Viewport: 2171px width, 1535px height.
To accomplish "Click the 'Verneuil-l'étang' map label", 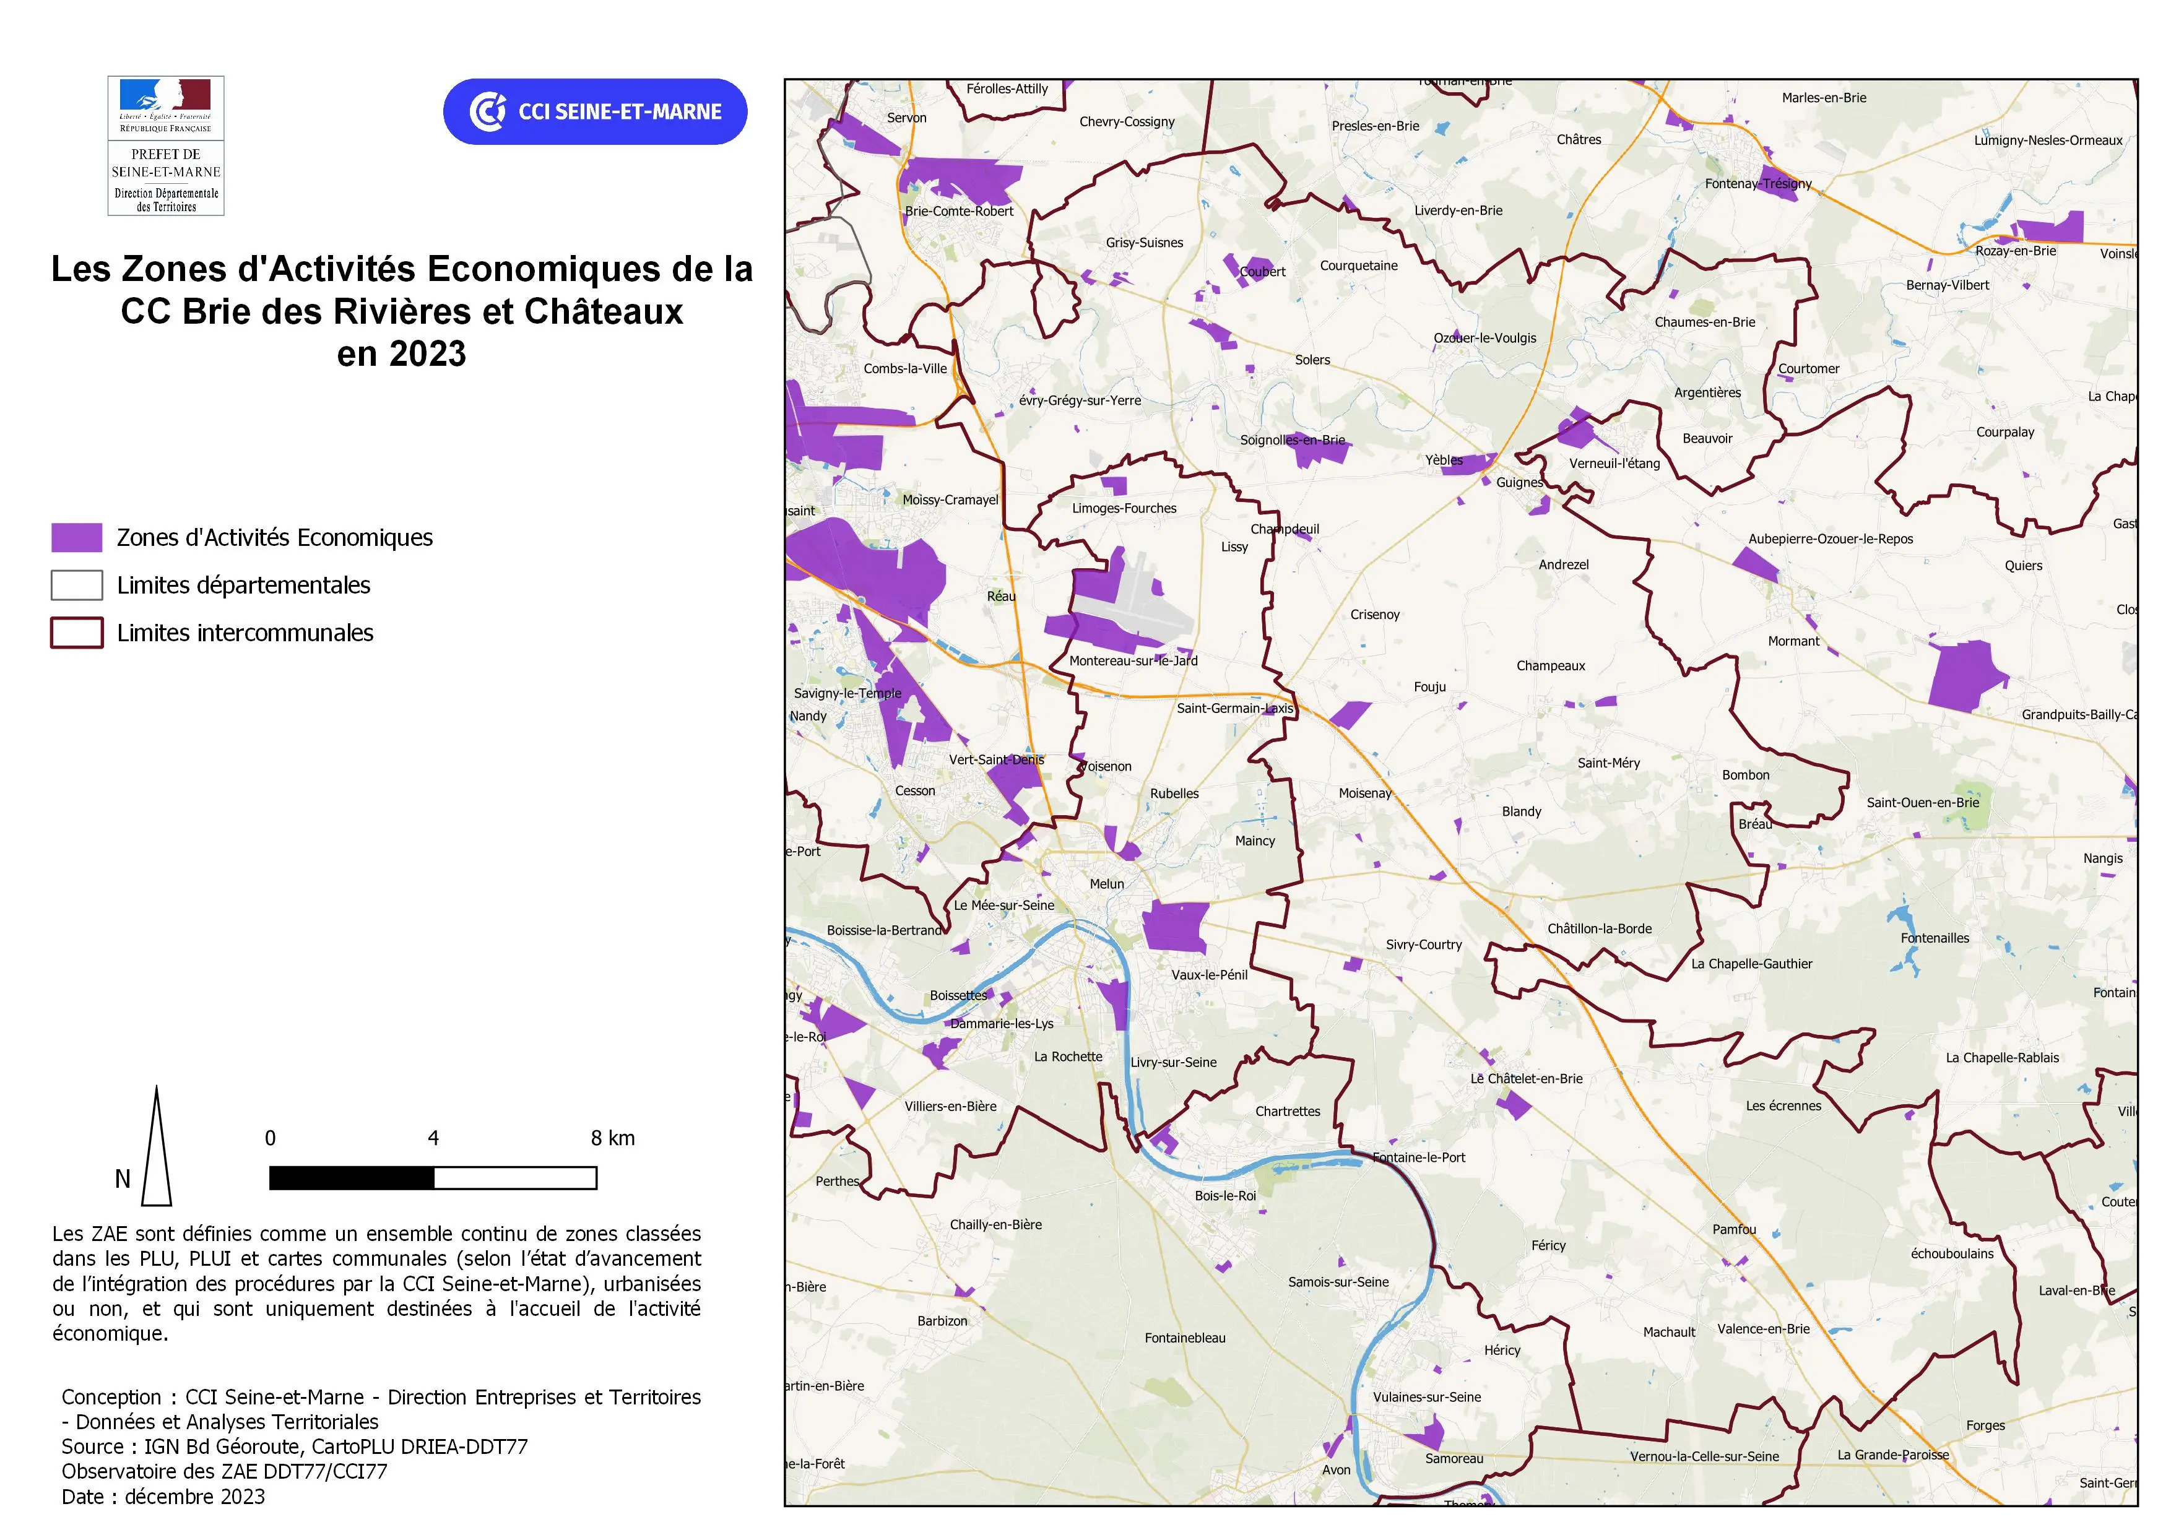I will [x=1614, y=463].
